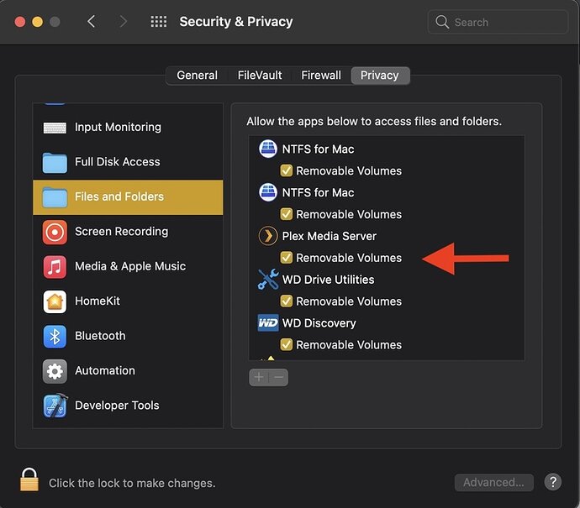Toggle Removable Volumes under WD Discovery
Screen dimensions: 580x508
click(x=287, y=345)
